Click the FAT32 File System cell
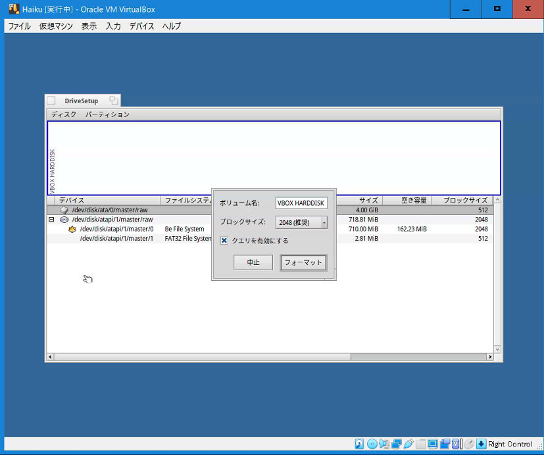 click(x=188, y=239)
